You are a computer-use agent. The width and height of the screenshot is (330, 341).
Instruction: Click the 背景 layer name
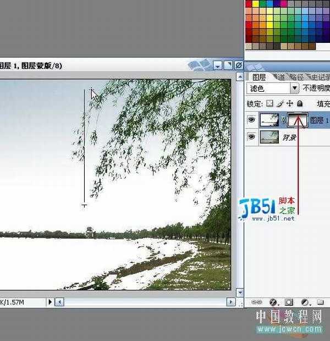click(x=289, y=137)
